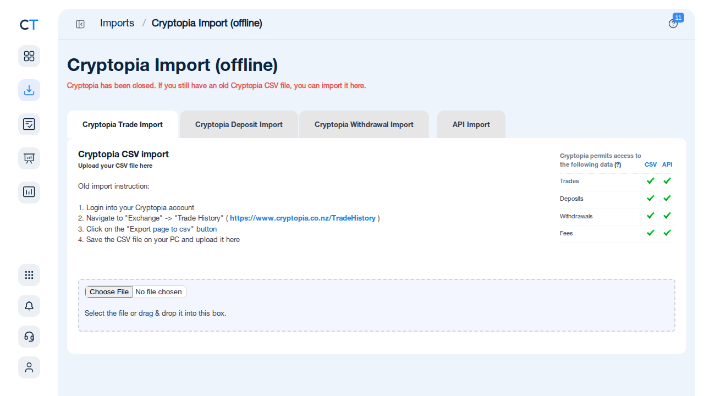Open notifications bell icon
Screen dimensions: 704x396
(x=29, y=306)
